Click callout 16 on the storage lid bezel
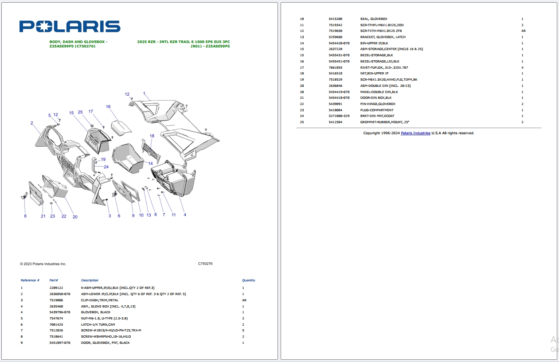Screen dimensions: 559x362 coord(108,107)
